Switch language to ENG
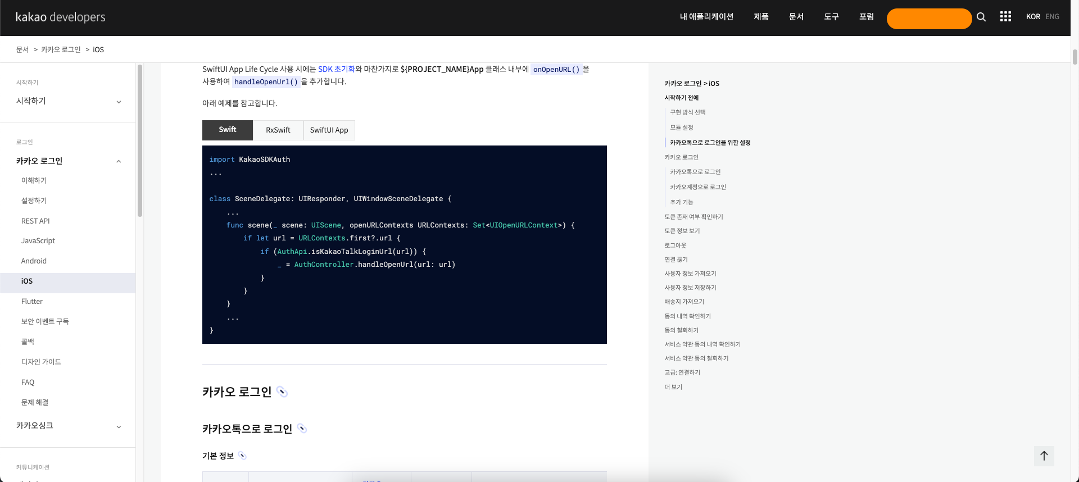 pyautogui.click(x=1052, y=17)
